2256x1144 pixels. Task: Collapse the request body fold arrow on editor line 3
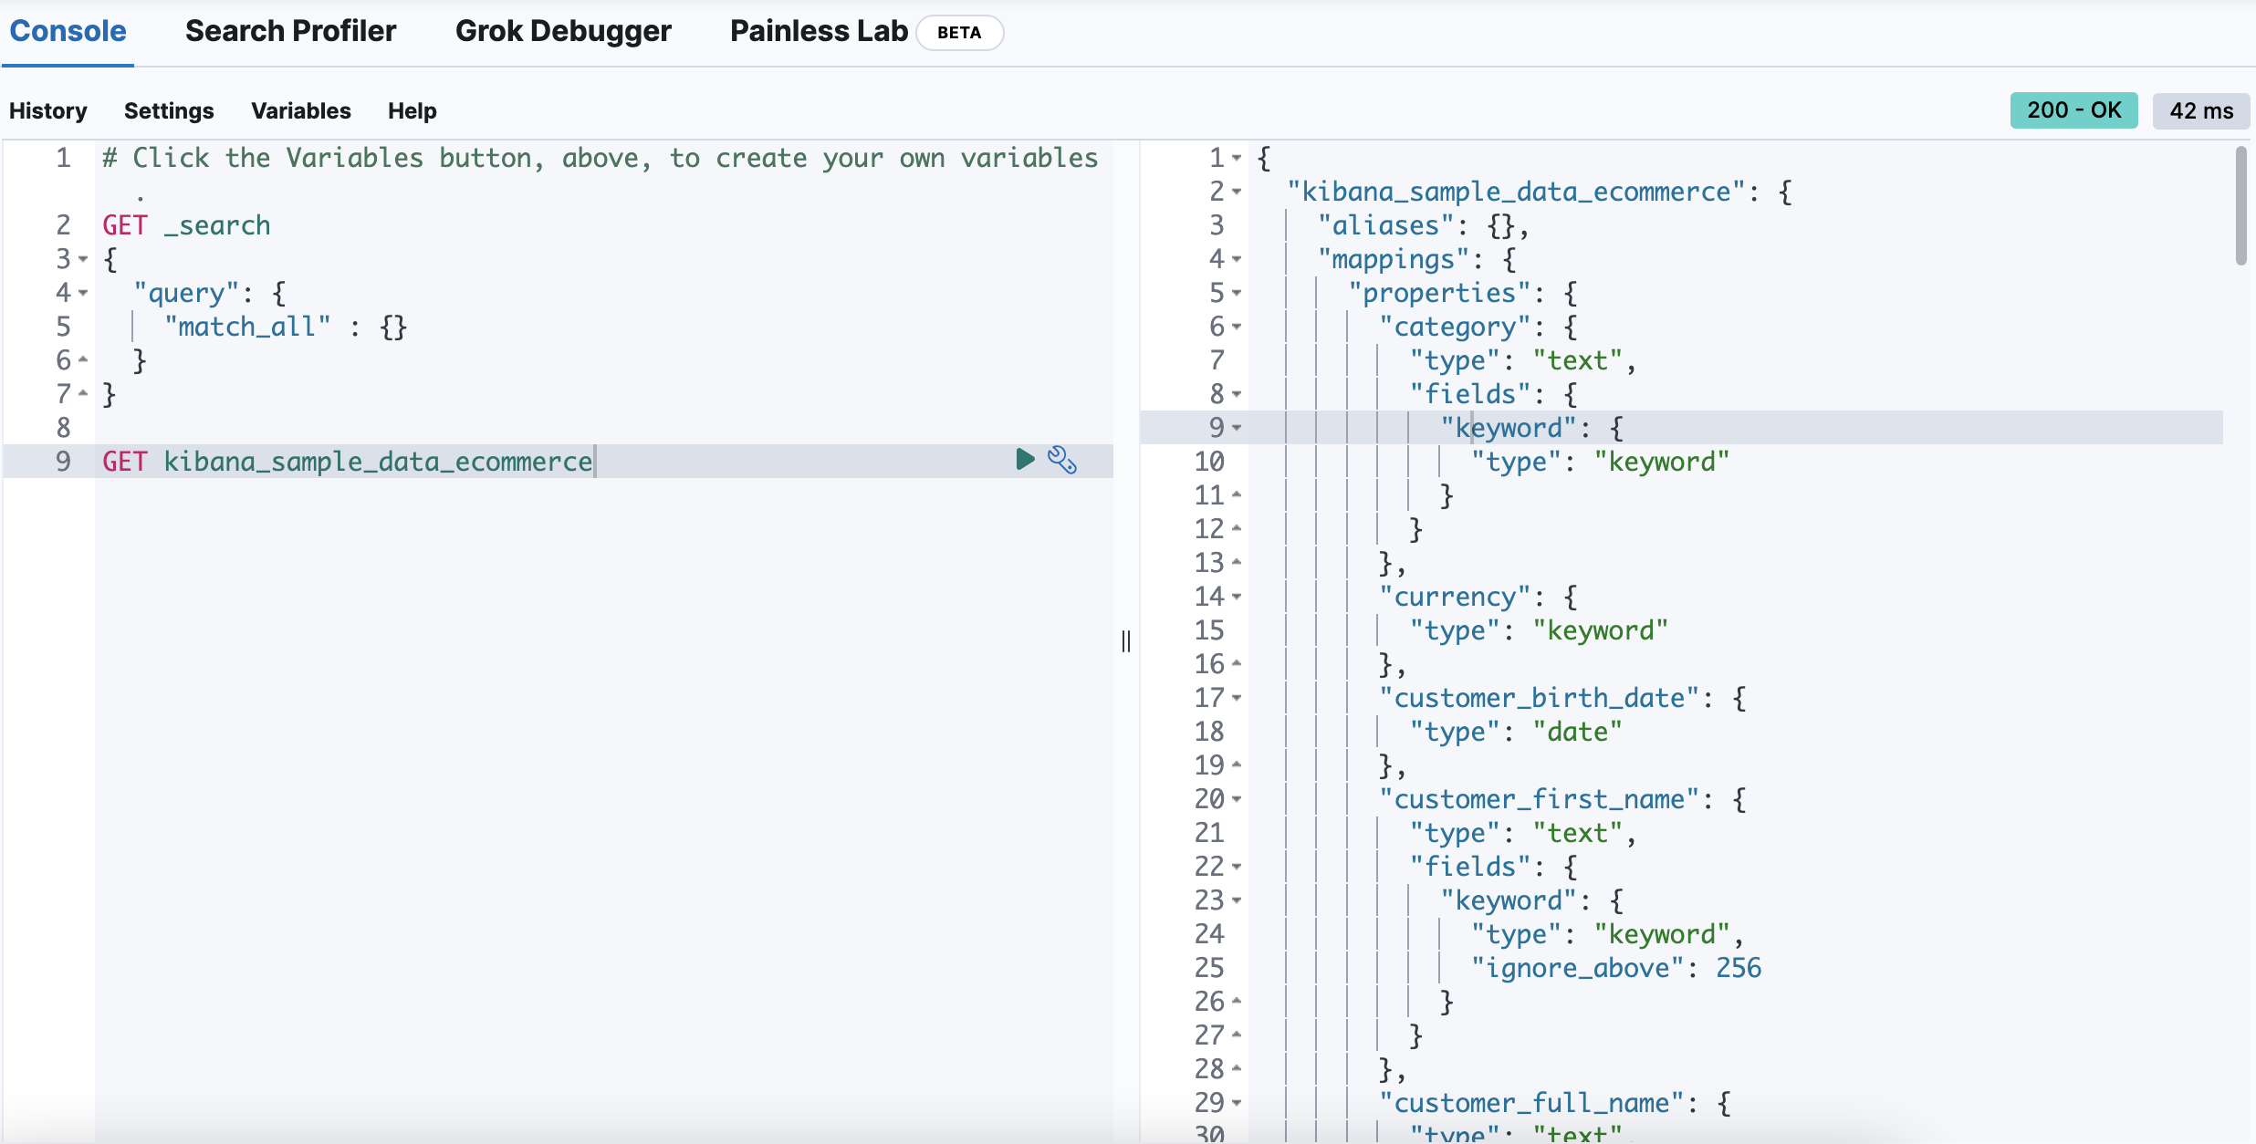point(83,259)
